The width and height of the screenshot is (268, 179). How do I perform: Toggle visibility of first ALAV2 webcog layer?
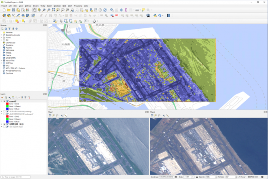5,111
